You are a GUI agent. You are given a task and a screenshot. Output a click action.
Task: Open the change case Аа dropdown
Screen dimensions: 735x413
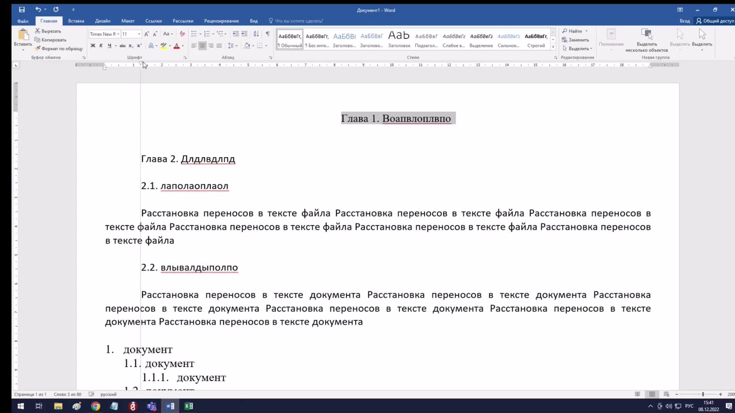(168, 34)
